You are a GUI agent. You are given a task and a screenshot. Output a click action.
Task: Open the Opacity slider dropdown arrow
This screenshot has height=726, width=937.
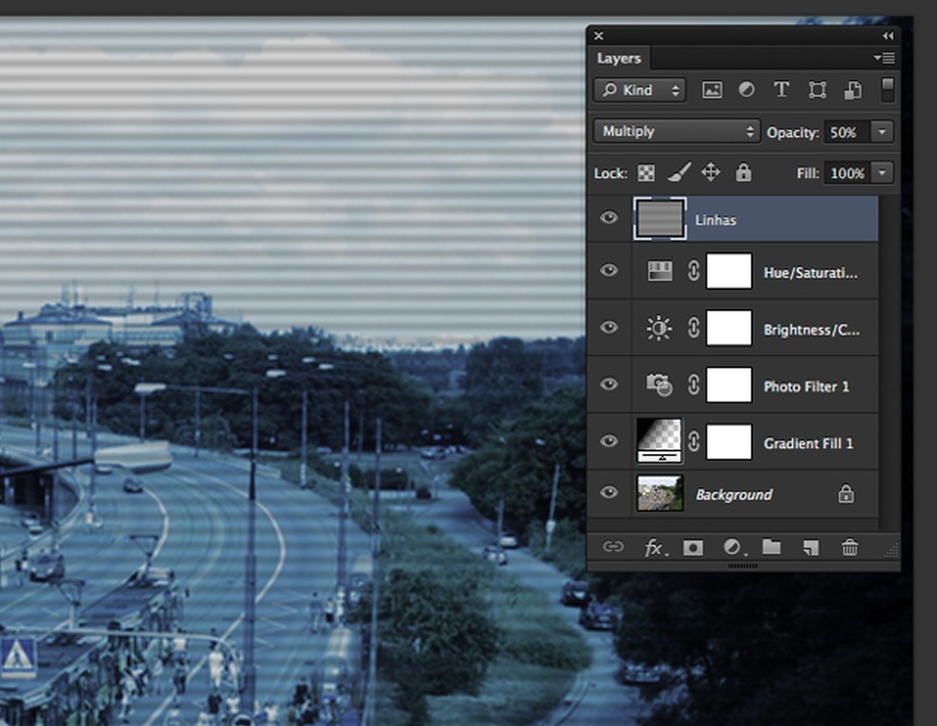click(884, 132)
